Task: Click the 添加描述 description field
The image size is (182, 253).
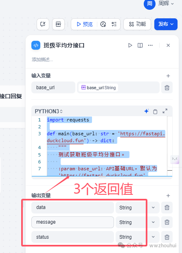Action: point(42,60)
